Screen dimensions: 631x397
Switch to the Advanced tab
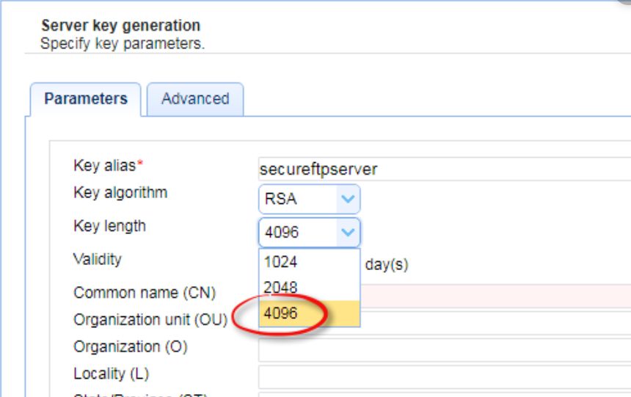(195, 99)
